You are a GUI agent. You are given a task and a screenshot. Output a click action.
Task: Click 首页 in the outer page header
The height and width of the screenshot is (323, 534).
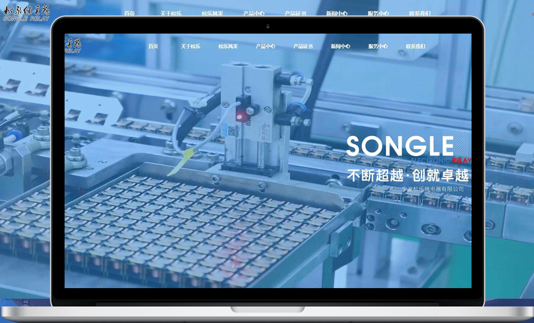click(129, 13)
